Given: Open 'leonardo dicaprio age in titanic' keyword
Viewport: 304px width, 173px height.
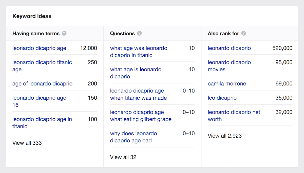Looking at the screenshot, I should (x=42, y=123).
